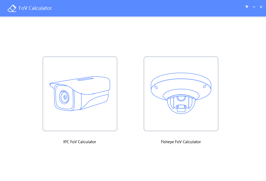Open the title bar dropdown menu arrow

coord(247,7)
